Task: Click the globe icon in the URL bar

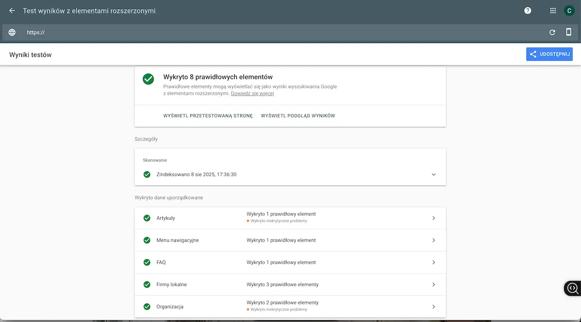Action: [x=12, y=32]
